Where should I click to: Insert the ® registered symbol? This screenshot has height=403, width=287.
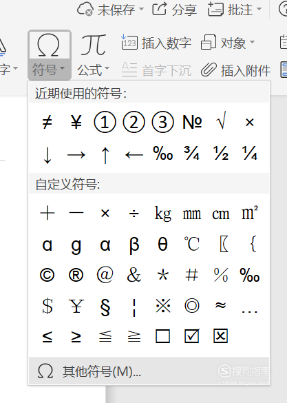(76, 275)
